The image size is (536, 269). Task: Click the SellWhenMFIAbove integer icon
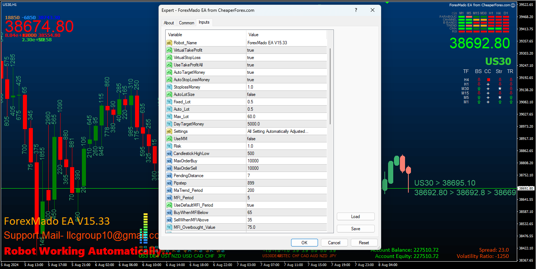click(x=169, y=220)
